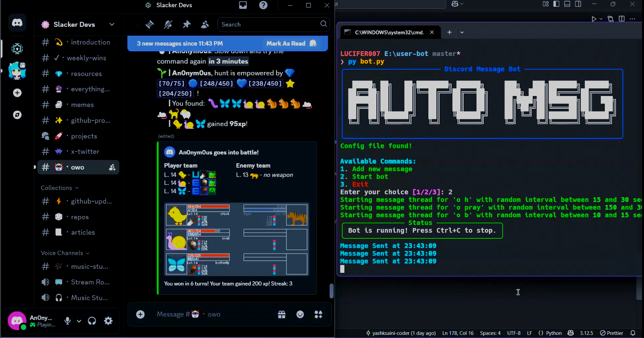Show member list in Discord header
Screen dimensions: 644x338
[205, 24]
